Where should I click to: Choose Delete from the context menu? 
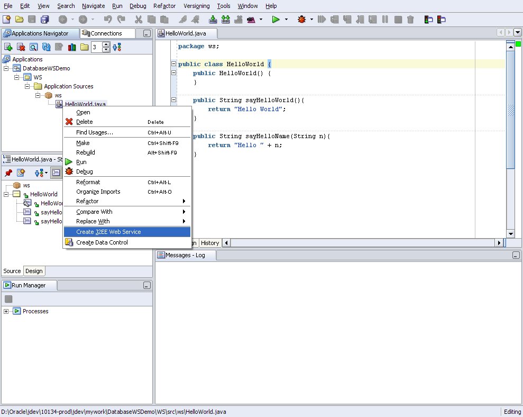tap(127, 122)
